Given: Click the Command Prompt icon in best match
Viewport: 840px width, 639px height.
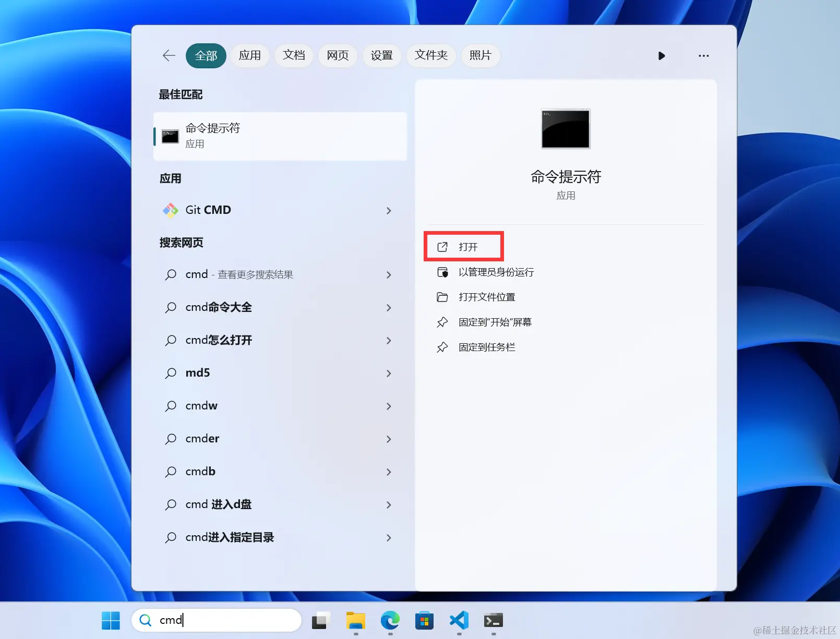Looking at the screenshot, I should (x=170, y=137).
